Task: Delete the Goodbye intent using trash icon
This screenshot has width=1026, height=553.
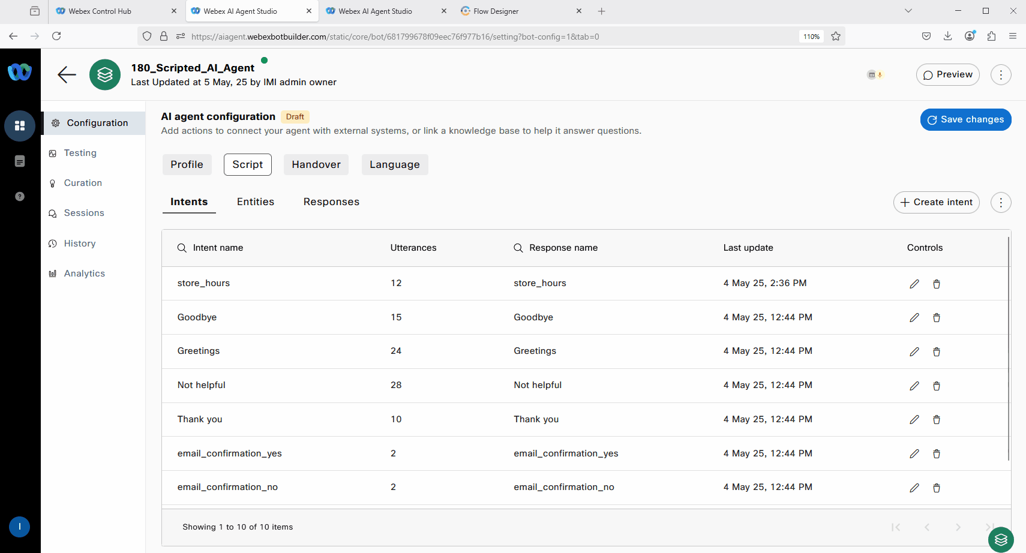Action: pyautogui.click(x=936, y=318)
